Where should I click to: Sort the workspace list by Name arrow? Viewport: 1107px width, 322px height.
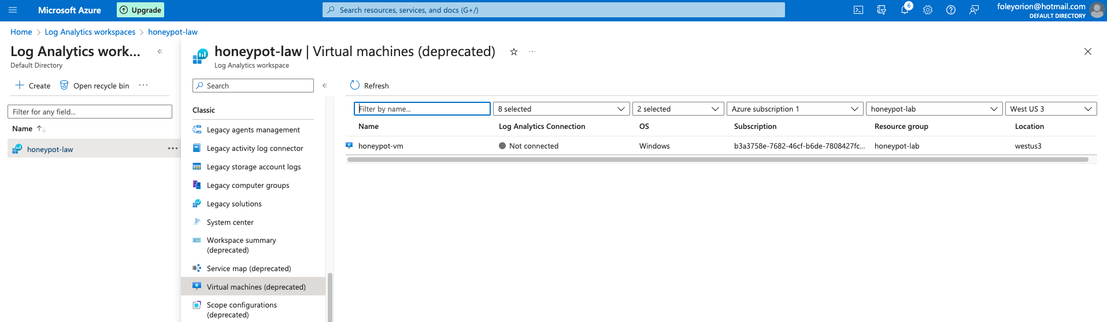point(41,128)
